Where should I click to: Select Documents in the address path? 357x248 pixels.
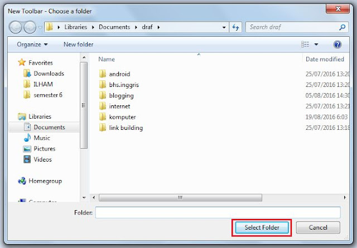coord(114,27)
